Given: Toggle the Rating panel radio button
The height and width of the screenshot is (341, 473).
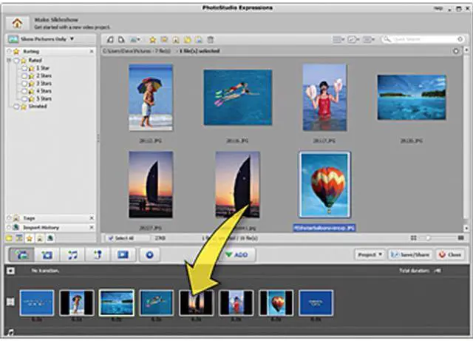Looking at the screenshot, I should [x=9, y=51].
